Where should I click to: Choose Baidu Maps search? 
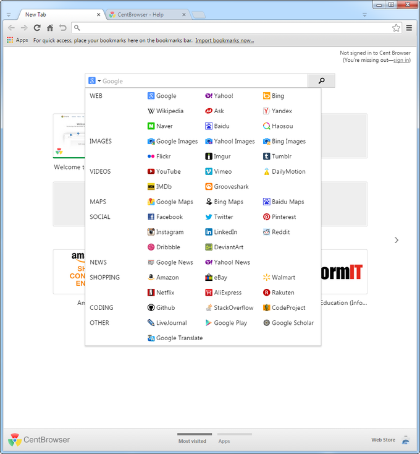pyautogui.click(x=283, y=202)
